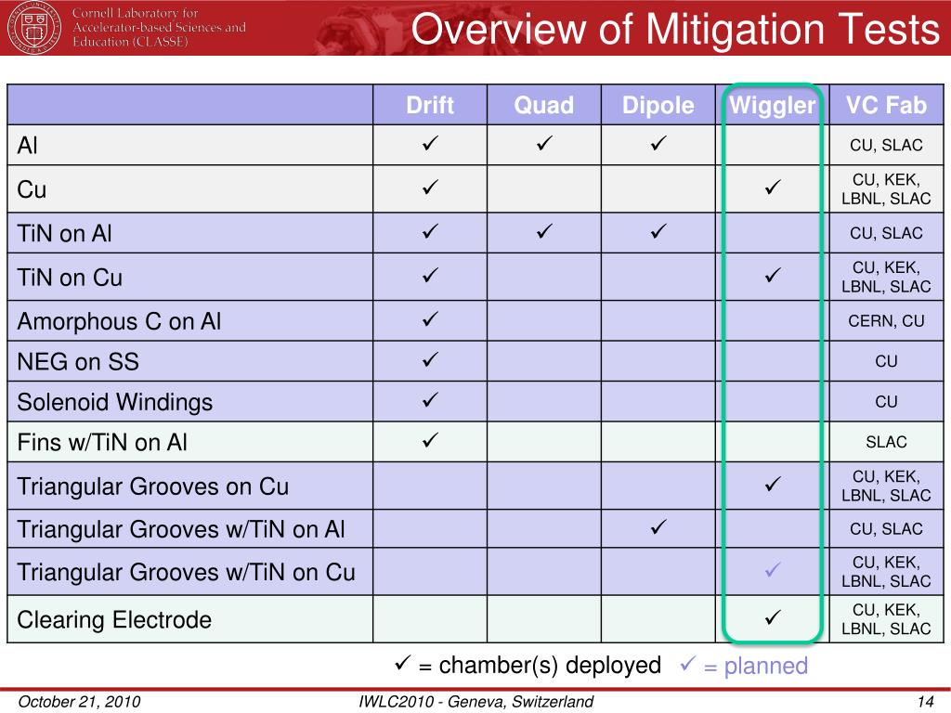Click the CU cell in Solenoid Windings row
Viewport: 951px width, 713px height.
coord(886,402)
